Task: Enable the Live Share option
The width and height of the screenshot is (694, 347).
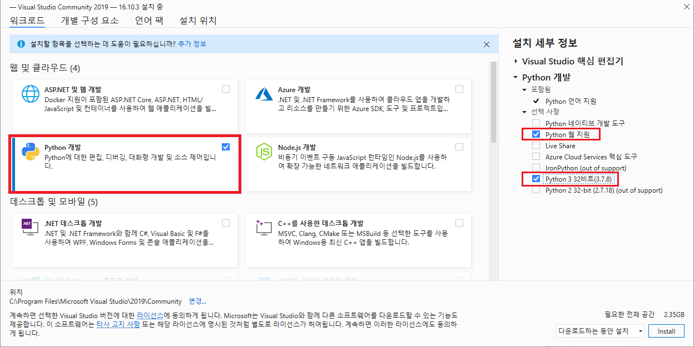Action: tap(536, 145)
